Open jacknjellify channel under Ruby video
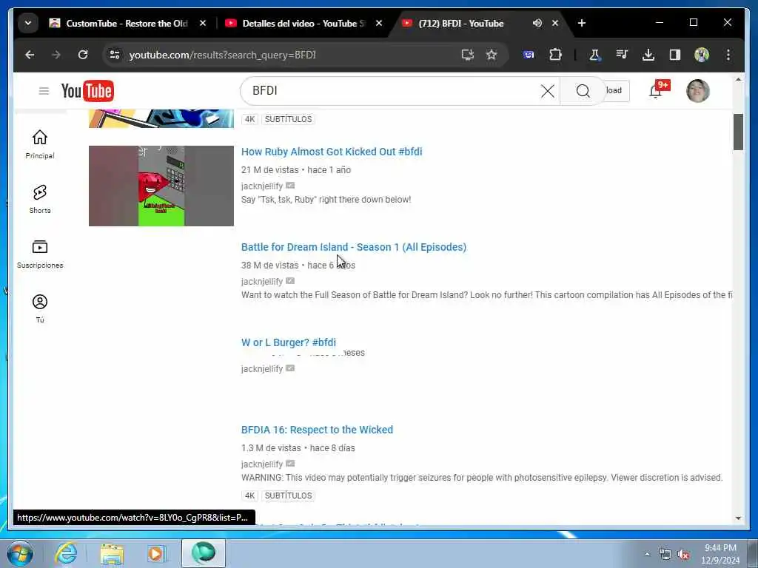The height and width of the screenshot is (568, 758). pyautogui.click(x=262, y=186)
